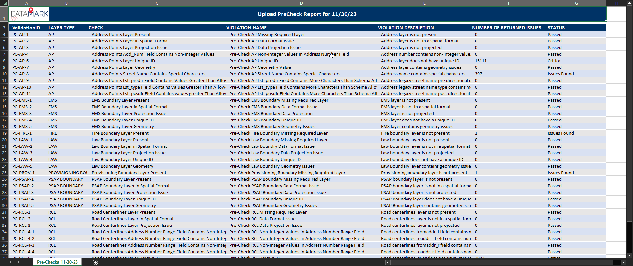633x266 pixels.
Task: Select column A header
Action: [x=26, y=3]
